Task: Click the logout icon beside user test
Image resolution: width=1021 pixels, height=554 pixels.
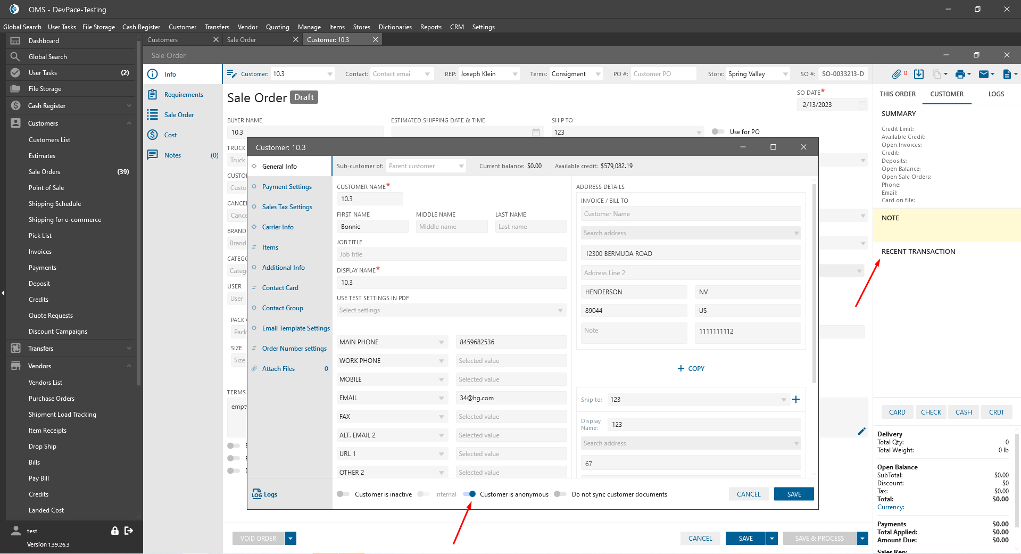Action: [129, 531]
